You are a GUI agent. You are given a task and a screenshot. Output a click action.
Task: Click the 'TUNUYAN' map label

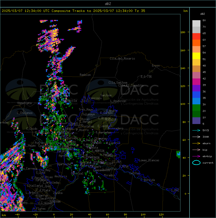click(x=55, y=202)
